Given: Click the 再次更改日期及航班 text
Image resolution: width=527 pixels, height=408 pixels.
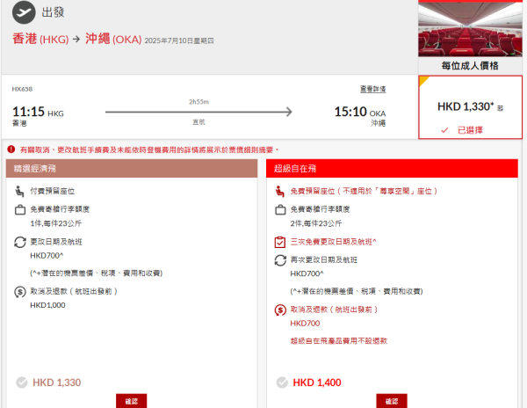Looking at the screenshot, I should coord(323,259).
